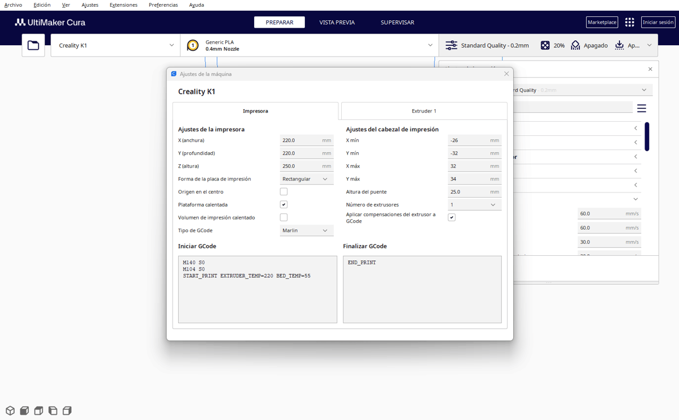This screenshot has width=679, height=420.
Task: Switch to VISTA PREVIA stage
Action: point(337,22)
